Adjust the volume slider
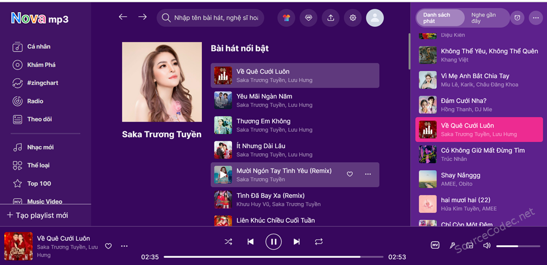Screen dimensions: 547x265 coord(517,246)
